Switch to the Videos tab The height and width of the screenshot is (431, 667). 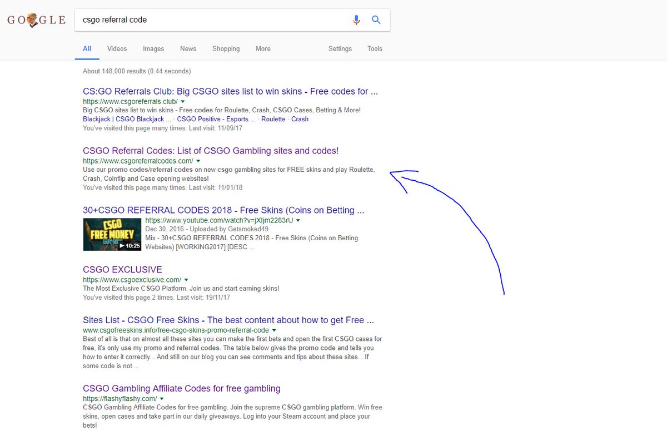pos(117,49)
